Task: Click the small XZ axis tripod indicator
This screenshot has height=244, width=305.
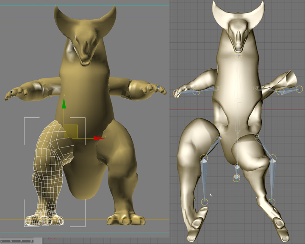Action: [x=52, y=238]
